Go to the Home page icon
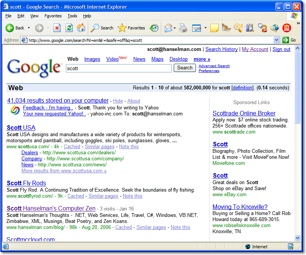The height and width of the screenshot is (255, 306). pos(81,28)
